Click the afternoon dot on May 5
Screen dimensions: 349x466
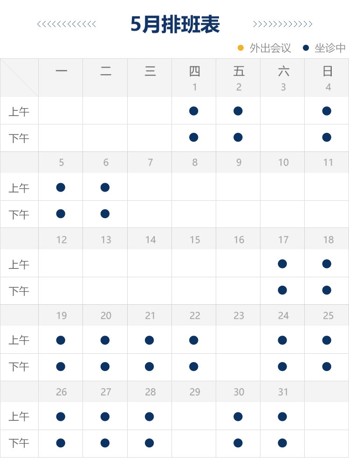point(61,213)
